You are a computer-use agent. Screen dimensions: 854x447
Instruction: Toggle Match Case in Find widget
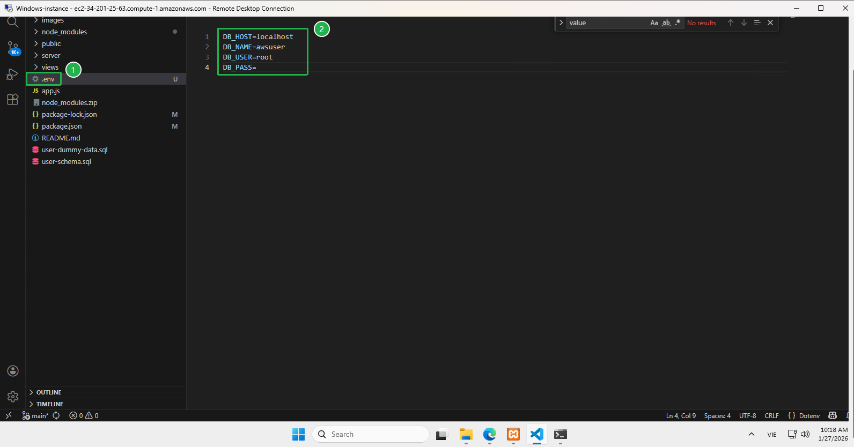654,23
